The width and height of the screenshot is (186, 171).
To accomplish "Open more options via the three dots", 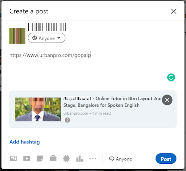I will pos(93,159).
